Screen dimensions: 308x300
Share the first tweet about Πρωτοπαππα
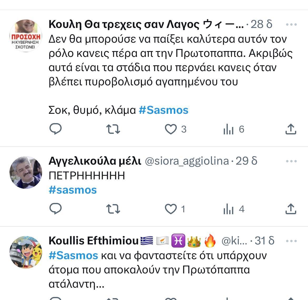click(x=291, y=129)
